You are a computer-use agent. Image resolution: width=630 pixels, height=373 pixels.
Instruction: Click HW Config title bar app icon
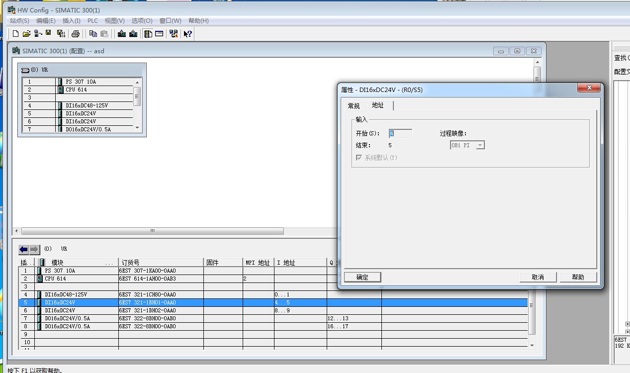11,10
